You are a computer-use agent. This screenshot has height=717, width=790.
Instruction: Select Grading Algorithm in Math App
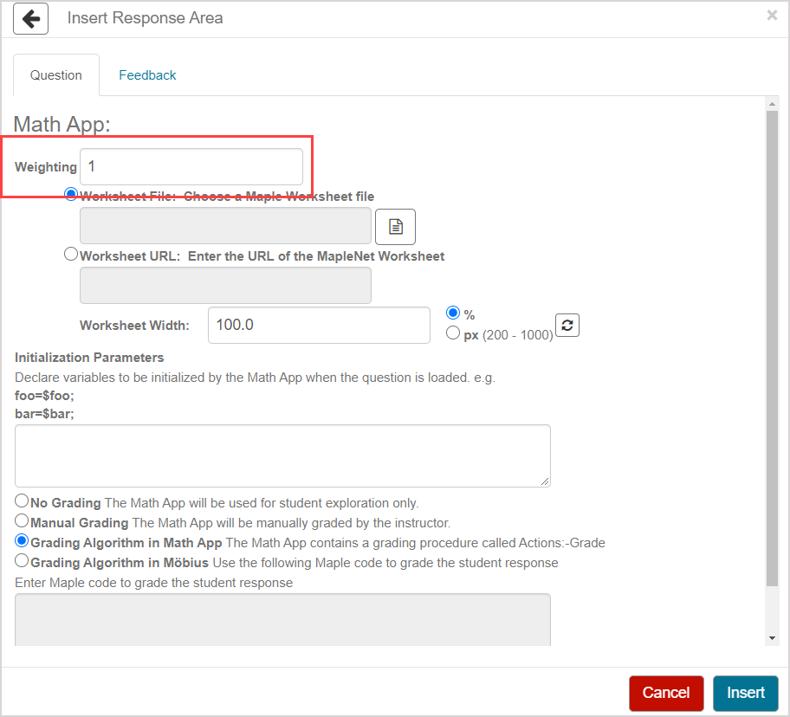coord(23,541)
